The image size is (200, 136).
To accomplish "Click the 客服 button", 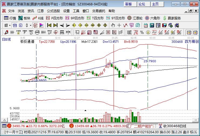I will pos(130,4).
